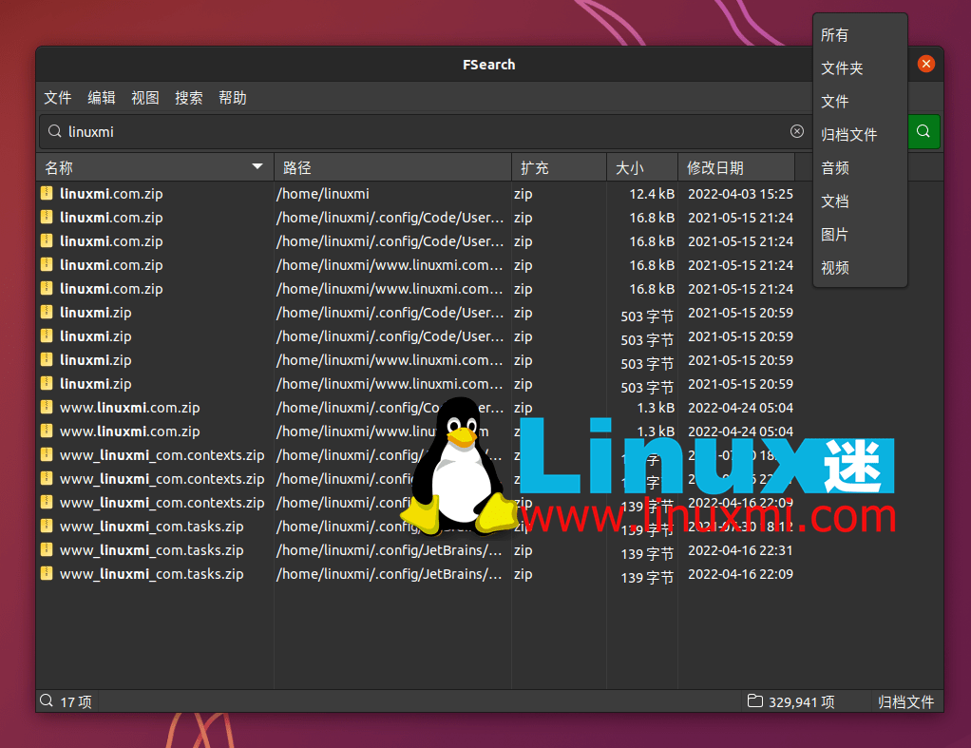Screen dimensions: 971x748
Task: Click the path /home/linuxmi in first row
Action: pyautogui.click(x=323, y=193)
